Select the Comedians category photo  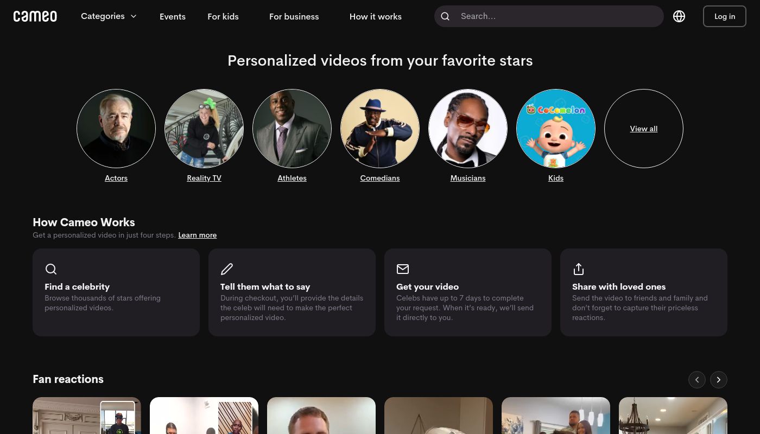tap(380, 129)
